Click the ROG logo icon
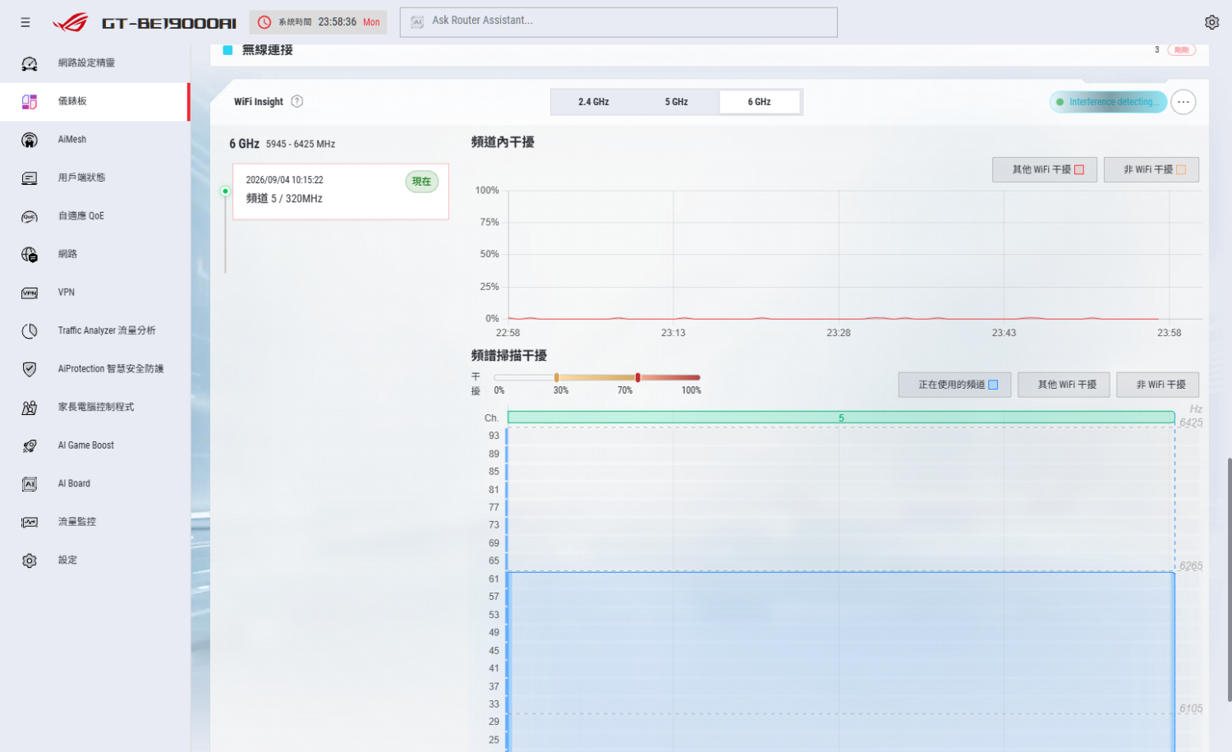Image resolution: width=1232 pixels, height=752 pixels. [71, 22]
